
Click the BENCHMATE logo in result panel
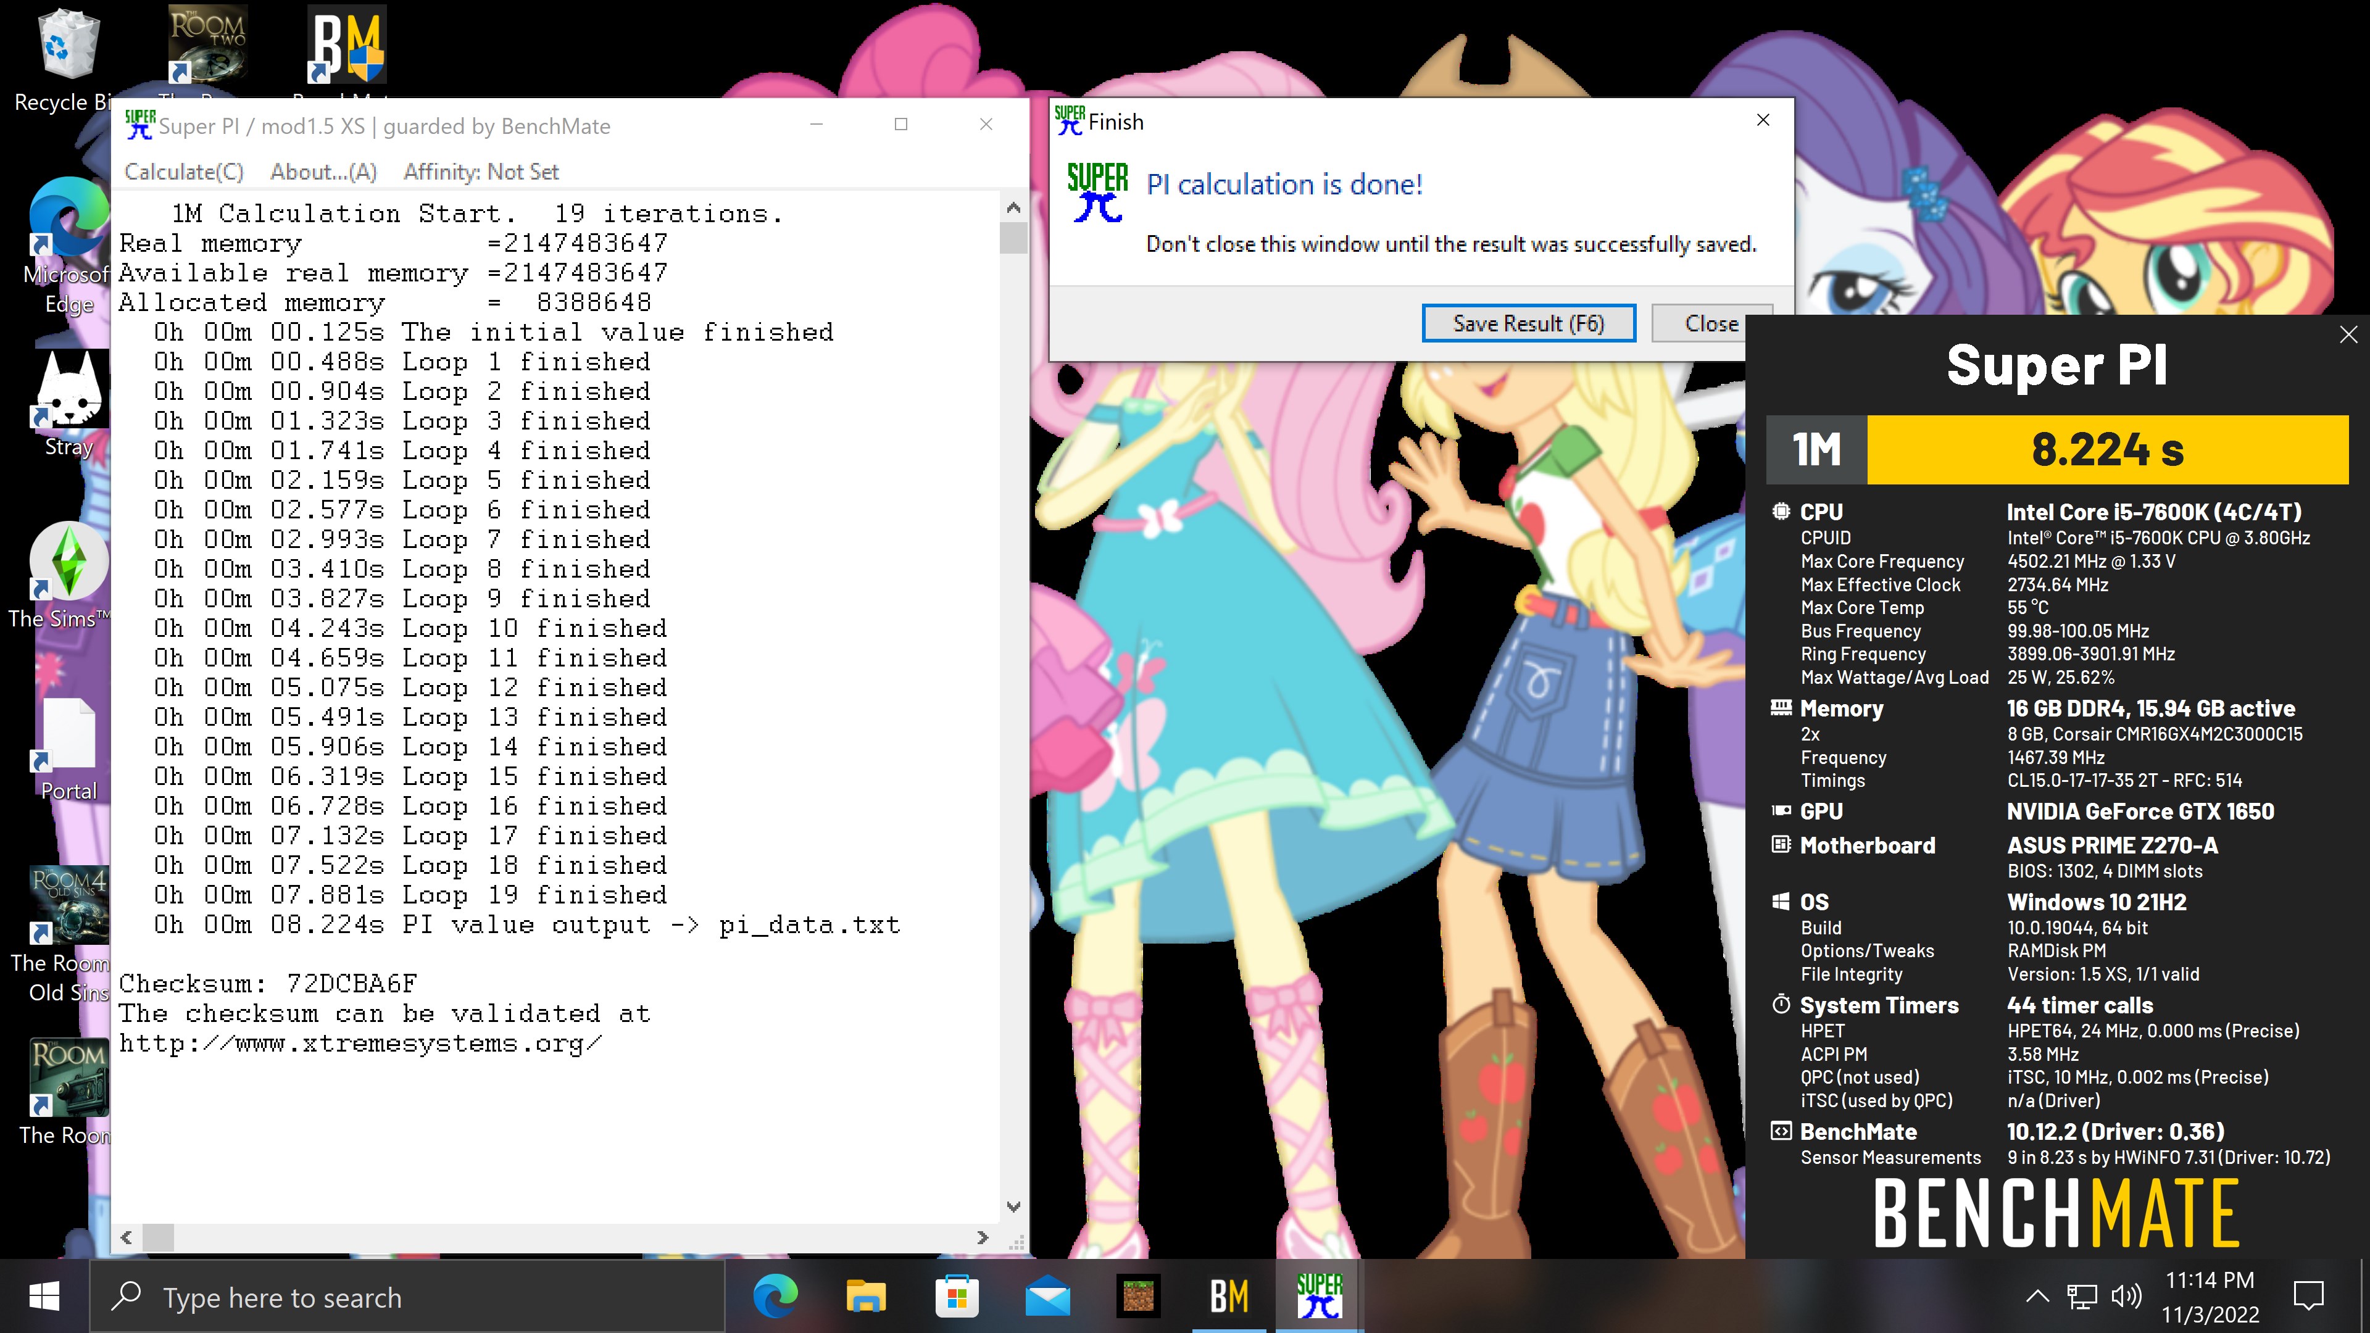coord(2056,1213)
